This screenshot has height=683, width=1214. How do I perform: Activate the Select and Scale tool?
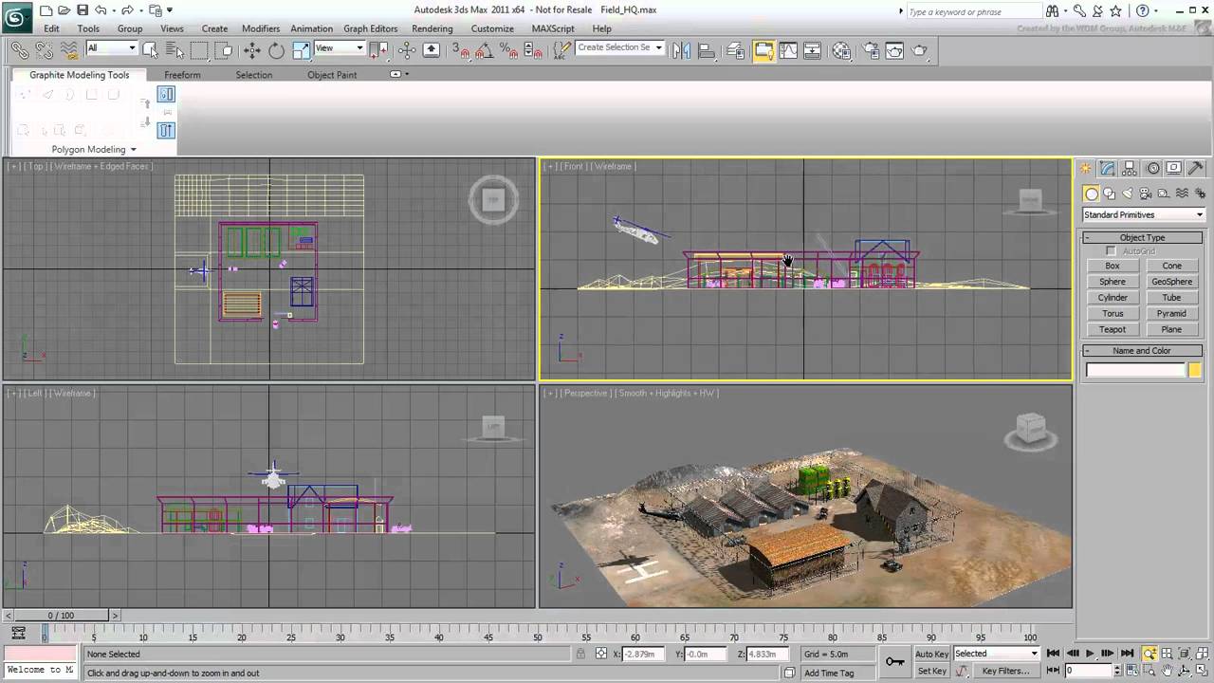coord(302,50)
